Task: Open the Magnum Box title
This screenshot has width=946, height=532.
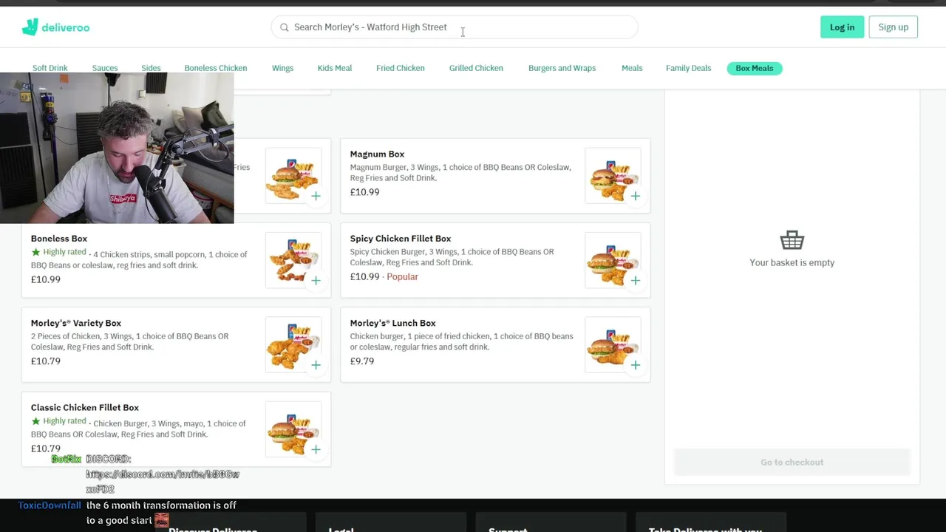Action: [377, 154]
